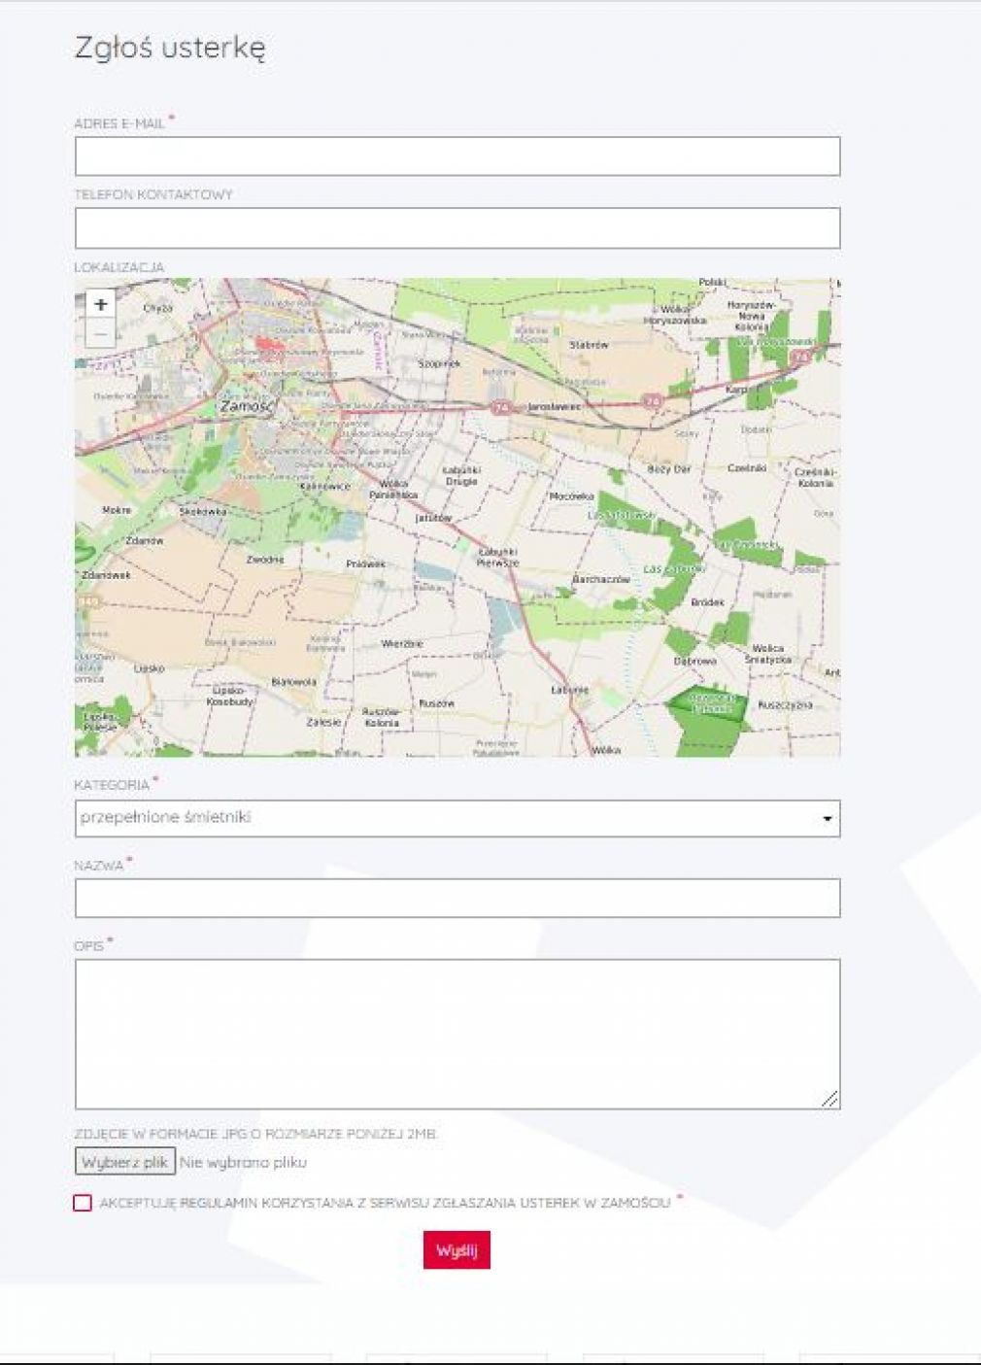Click Mokre label on the map
This screenshot has width=981, height=1365.
pos(117,509)
